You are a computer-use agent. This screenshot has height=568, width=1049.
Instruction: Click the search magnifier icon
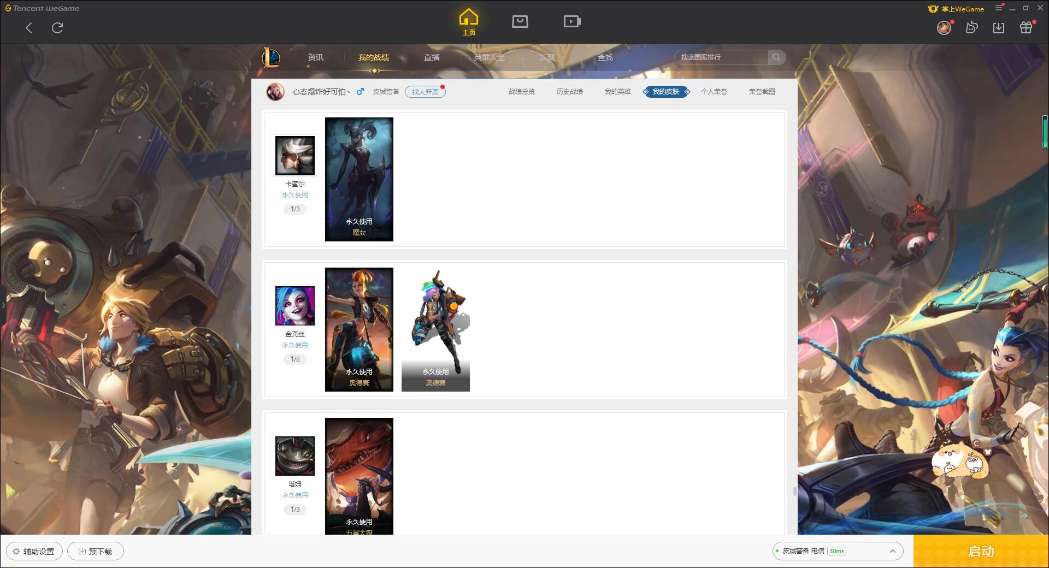776,57
